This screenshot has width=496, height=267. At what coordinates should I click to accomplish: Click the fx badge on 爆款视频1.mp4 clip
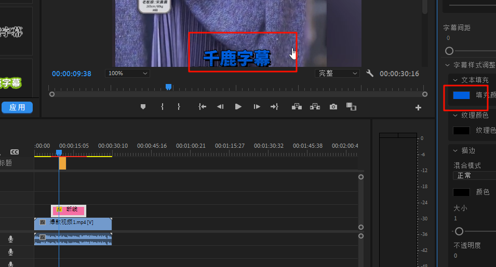[x=43, y=222]
